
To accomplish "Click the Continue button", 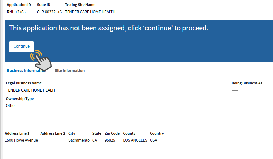I will point(21,46).
